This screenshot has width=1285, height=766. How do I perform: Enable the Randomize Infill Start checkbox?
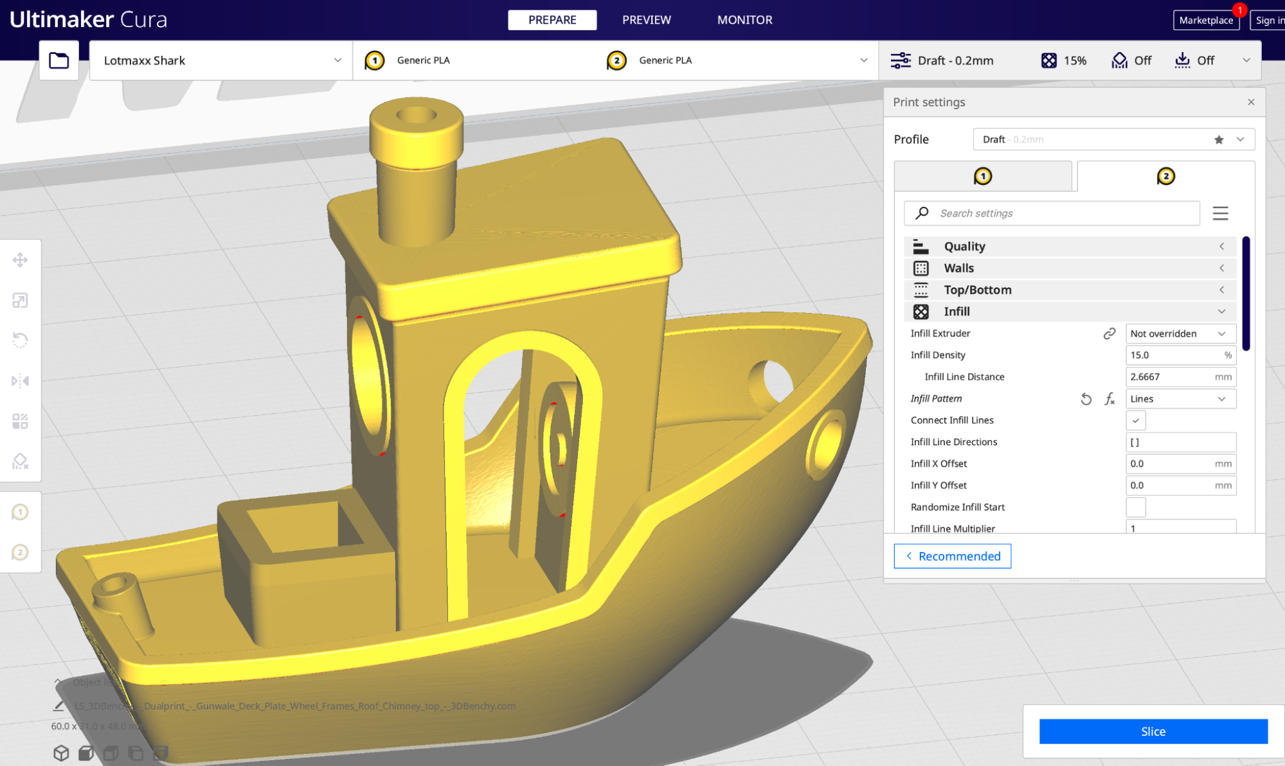[x=1135, y=507]
